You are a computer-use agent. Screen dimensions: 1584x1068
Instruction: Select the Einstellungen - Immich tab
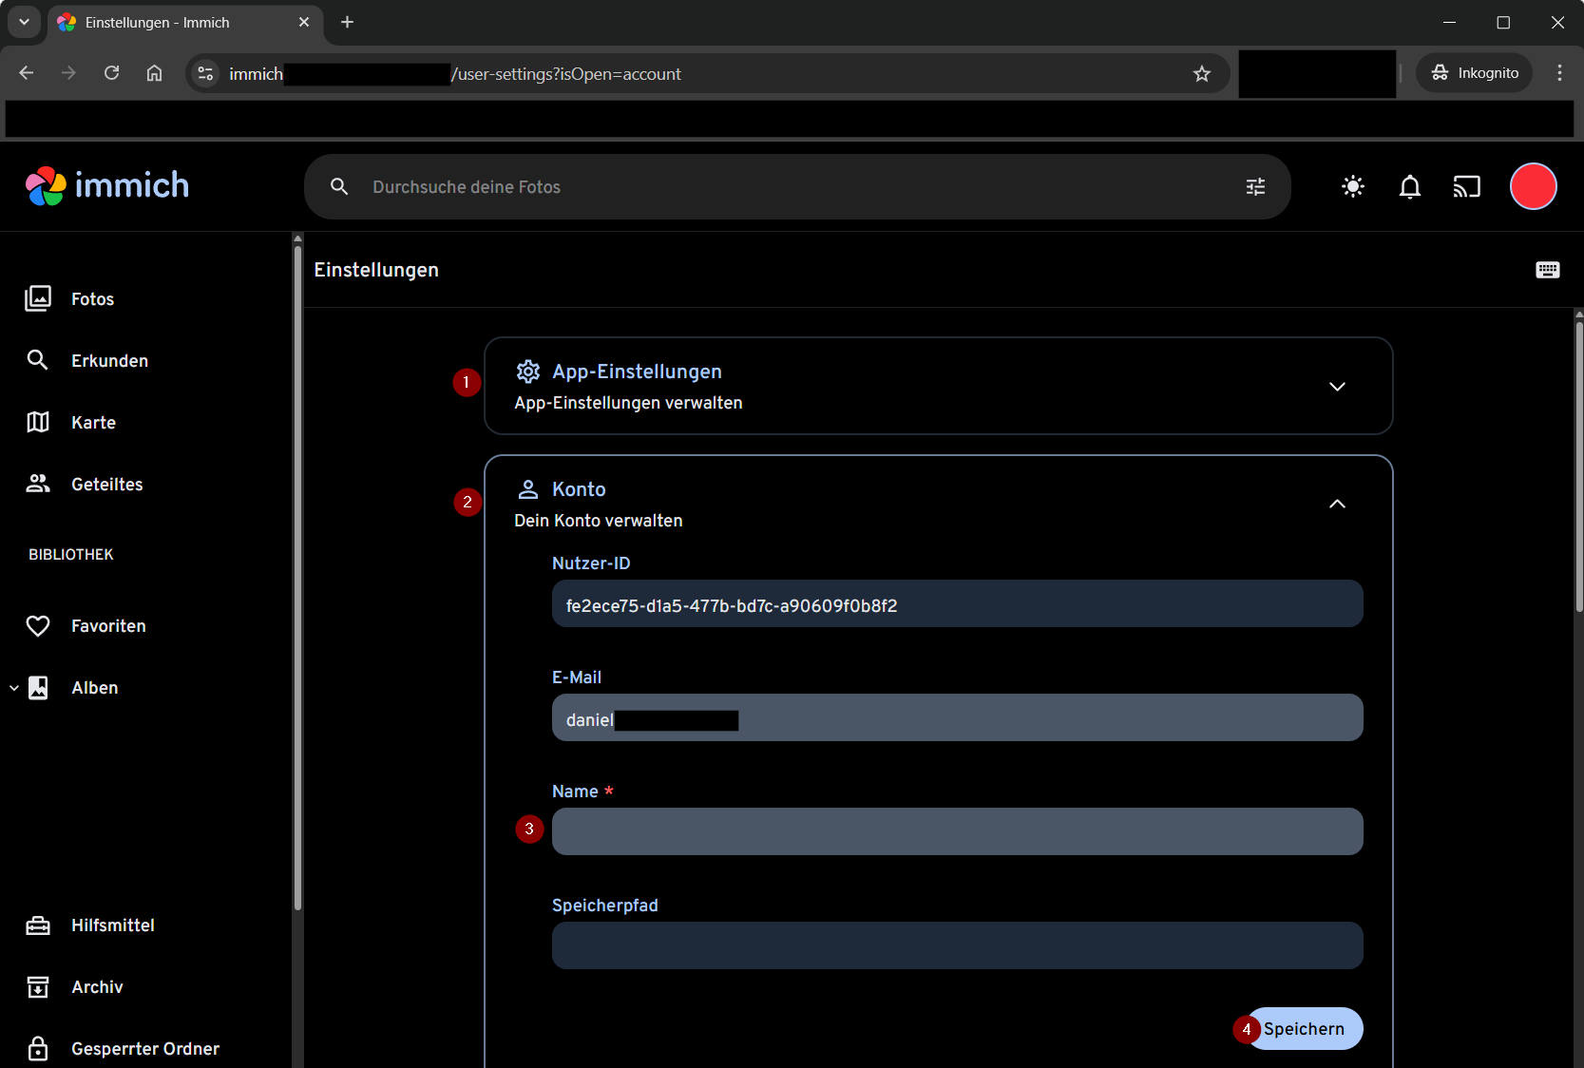tap(185, 22)
